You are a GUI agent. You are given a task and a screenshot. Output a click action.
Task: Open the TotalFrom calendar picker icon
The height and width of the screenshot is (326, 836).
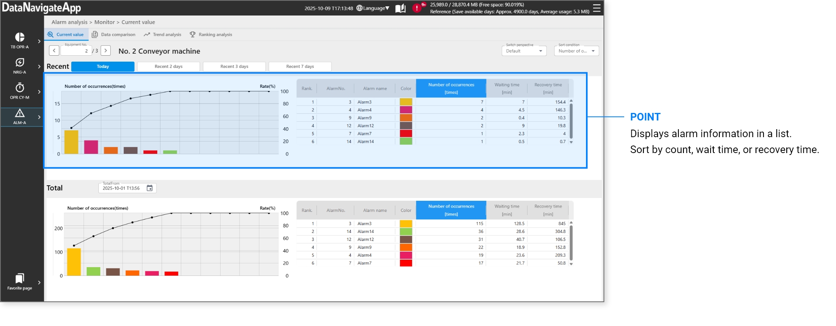(x=150, y=188)
